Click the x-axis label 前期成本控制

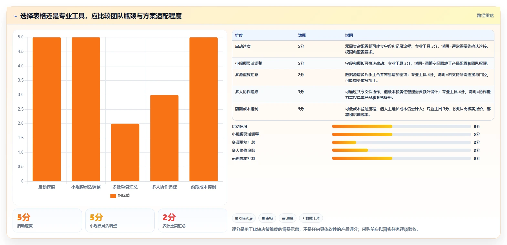pos(203,187)
